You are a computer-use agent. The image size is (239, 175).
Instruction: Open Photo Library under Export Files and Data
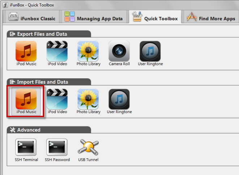tap(88, 53)
